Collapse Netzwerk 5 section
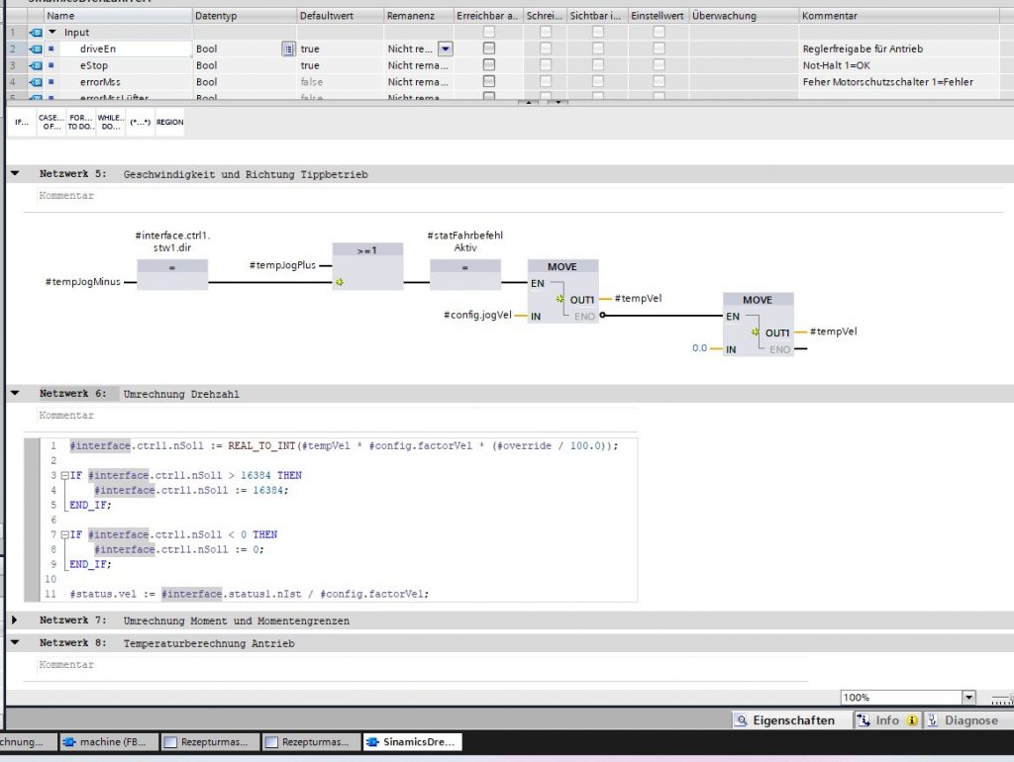1014x762 pixels. pos(15,174)
